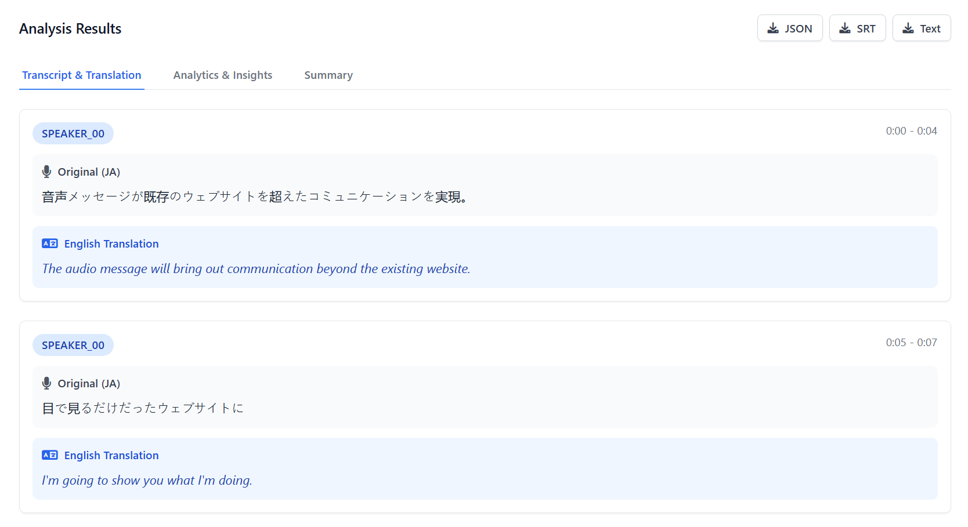Click the translation badge icon in the first segment
The width and height of the screenshot is (968, 527).
pyautogui.click(x=50, y=243)
